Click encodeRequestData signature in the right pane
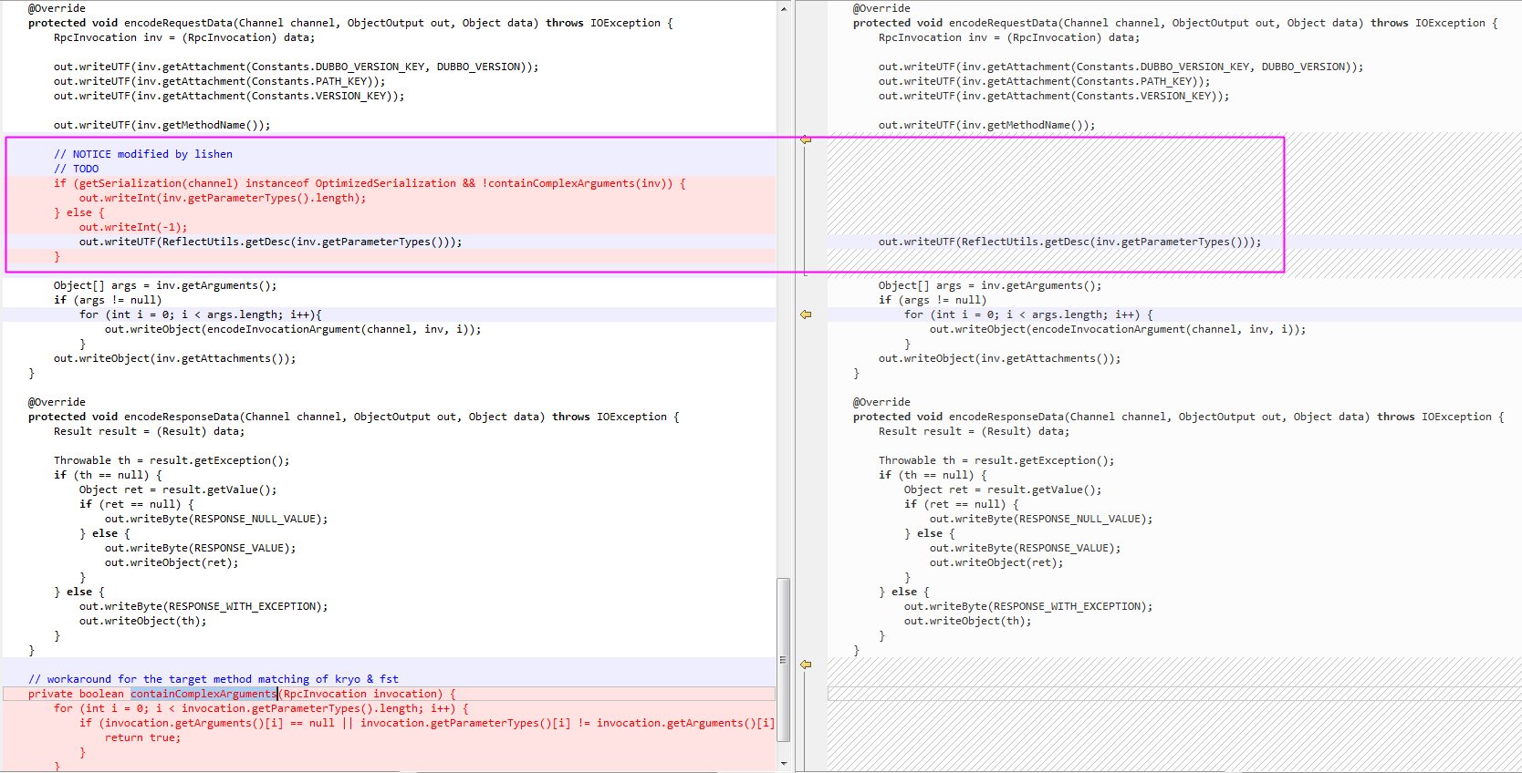 pyautogui.click(x=1175, y=23)
